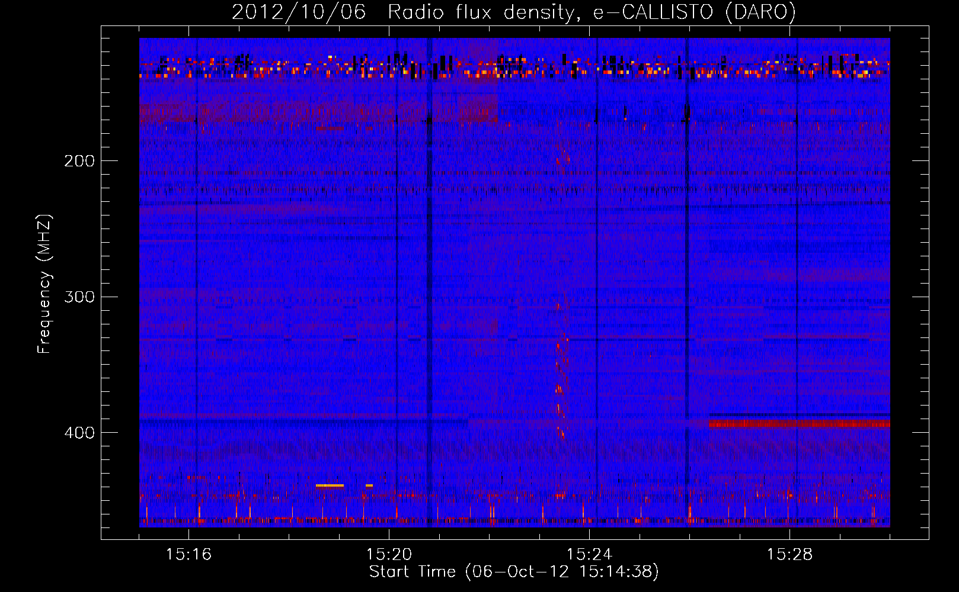Click the 'Start Time (06-Oct-12 15:14:38)' label

514,572
